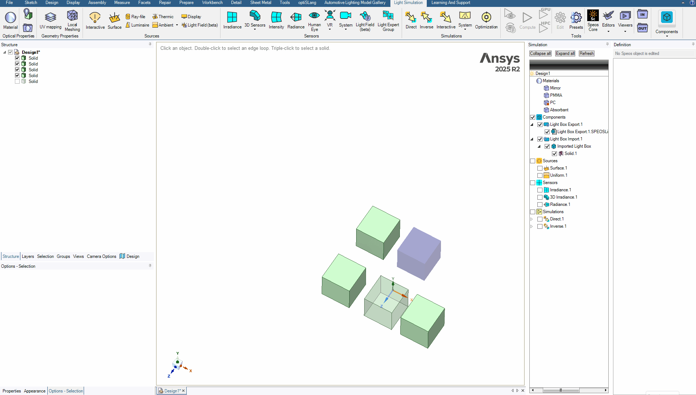Screen dimensions: 696x395
Task: Check the Surface.1 source checkbox
Action: [x=540, y=168]
